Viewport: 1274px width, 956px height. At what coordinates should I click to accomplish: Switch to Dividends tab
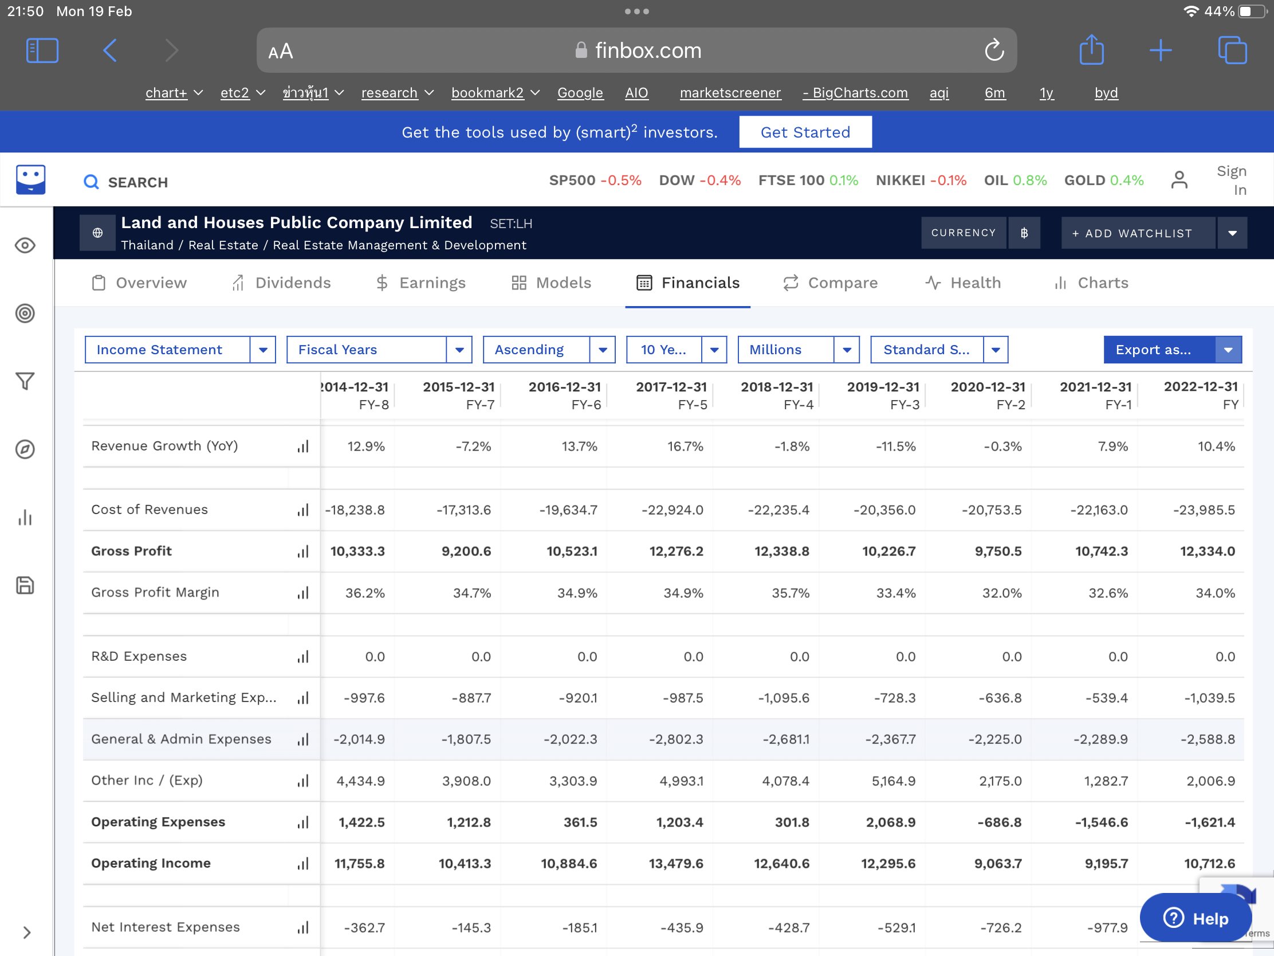point(281,283)
